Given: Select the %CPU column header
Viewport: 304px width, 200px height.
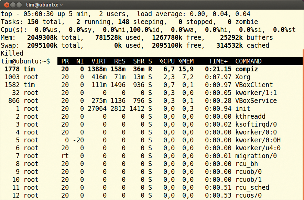Looking at the screenshot, I should click(167, 61).
